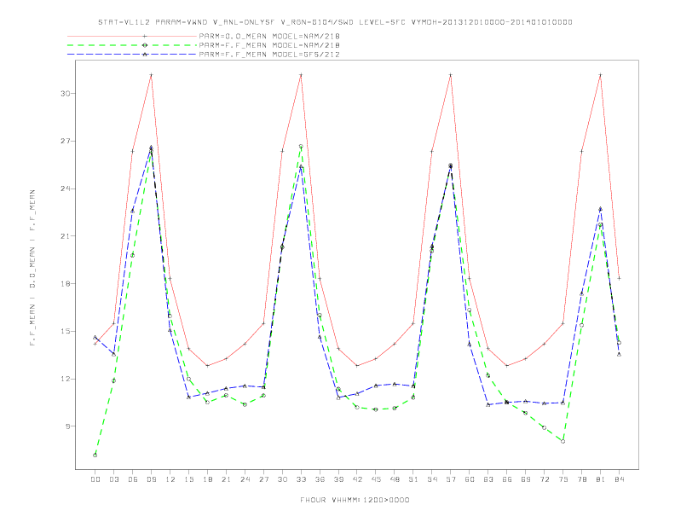Click x-axis forecast hour label 24
Viewport: 675px width, 522px height.
pyautogui.click(x=245, y=479)
